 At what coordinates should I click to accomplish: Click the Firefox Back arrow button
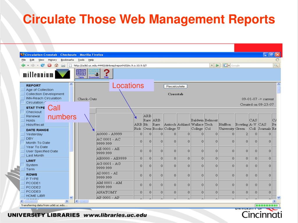[23, 65]
